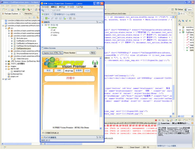Click the orange 連絡先 contacts panel icon
This screenshot has width=195, height=150.
(42, 22)
